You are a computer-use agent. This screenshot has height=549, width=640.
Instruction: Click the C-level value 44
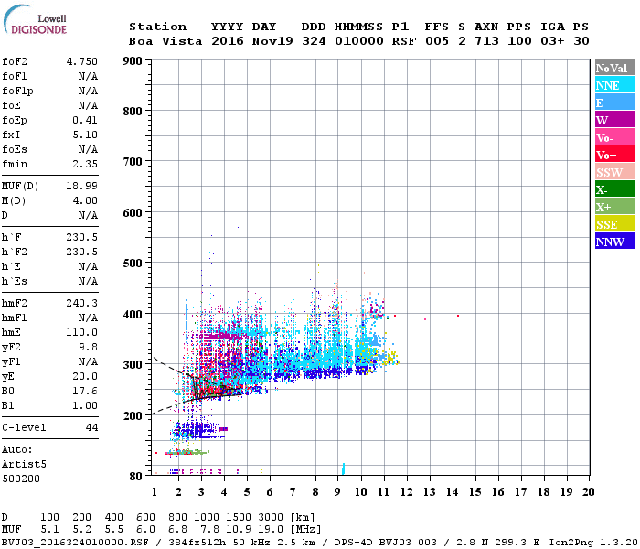(x=91, y=427)
